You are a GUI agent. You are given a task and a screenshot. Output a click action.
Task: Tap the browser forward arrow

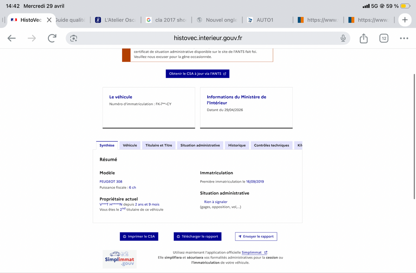[32, 38]
